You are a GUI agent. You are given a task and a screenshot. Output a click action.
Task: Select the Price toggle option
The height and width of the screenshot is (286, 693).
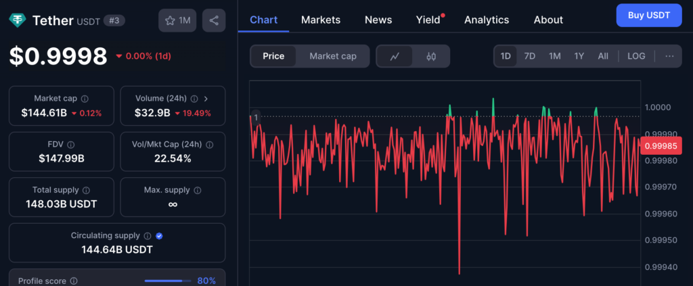coord(273,56)
